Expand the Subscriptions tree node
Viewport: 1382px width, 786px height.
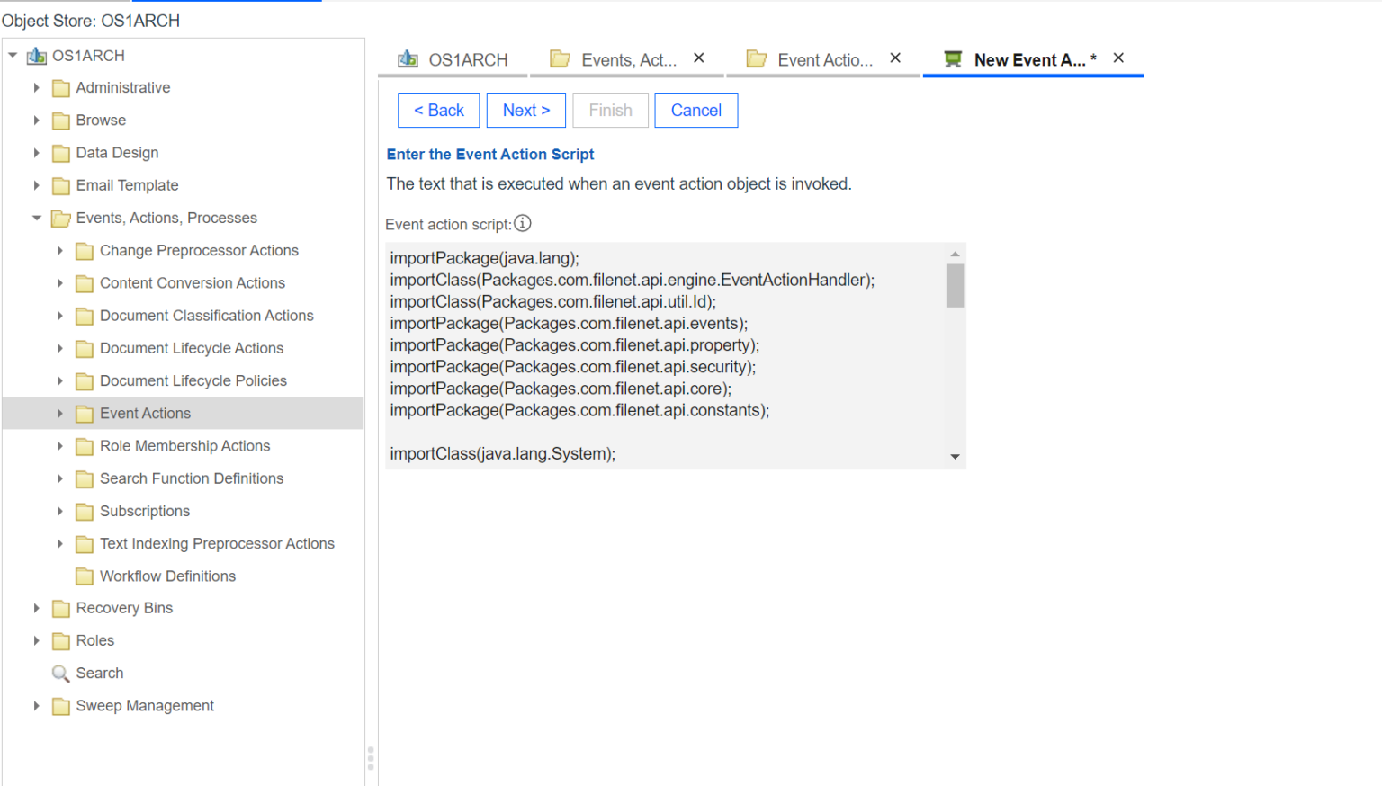pyautogui.click(x=59, y=511)
